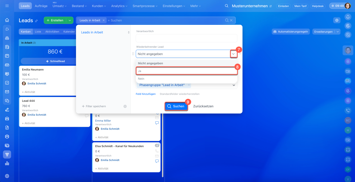Click Zurücksetzen to reset the filter
Image resolution: width=355 pixels, height=182 pixels.
click(203, 106)
